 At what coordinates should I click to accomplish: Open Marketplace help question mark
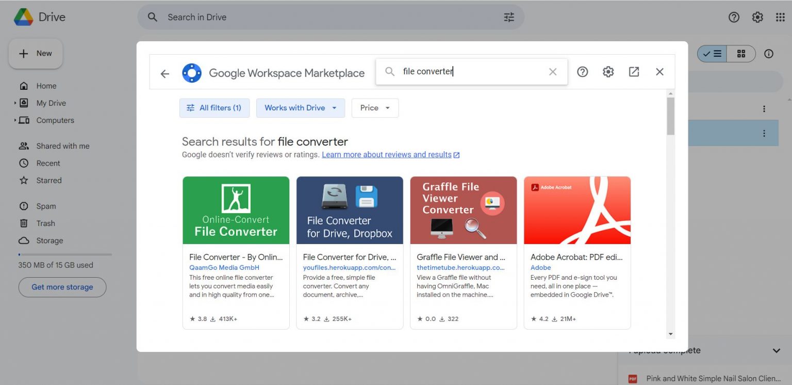(583, 72)
